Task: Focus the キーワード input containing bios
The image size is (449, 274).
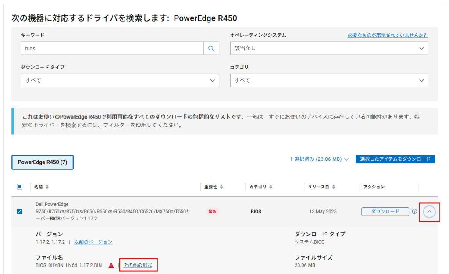Action: pyautogui.click(x=112, y=48)
